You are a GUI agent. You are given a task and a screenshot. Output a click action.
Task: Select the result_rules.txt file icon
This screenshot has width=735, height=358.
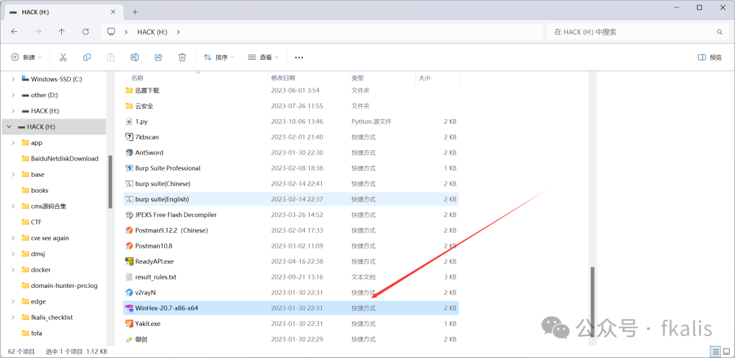pos(129,277)
